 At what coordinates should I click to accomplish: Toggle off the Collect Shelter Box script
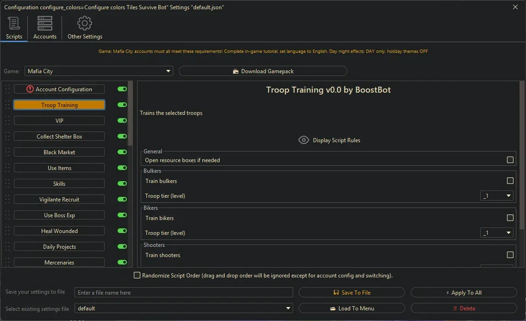[122, 136]
